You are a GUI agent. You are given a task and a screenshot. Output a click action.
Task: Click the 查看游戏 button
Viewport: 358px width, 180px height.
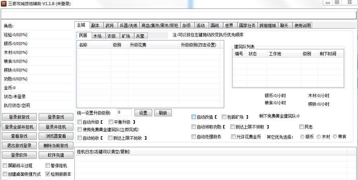tap(19, 136)
